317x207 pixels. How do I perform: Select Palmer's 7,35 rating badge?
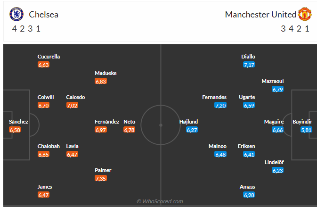click(101, 178)
